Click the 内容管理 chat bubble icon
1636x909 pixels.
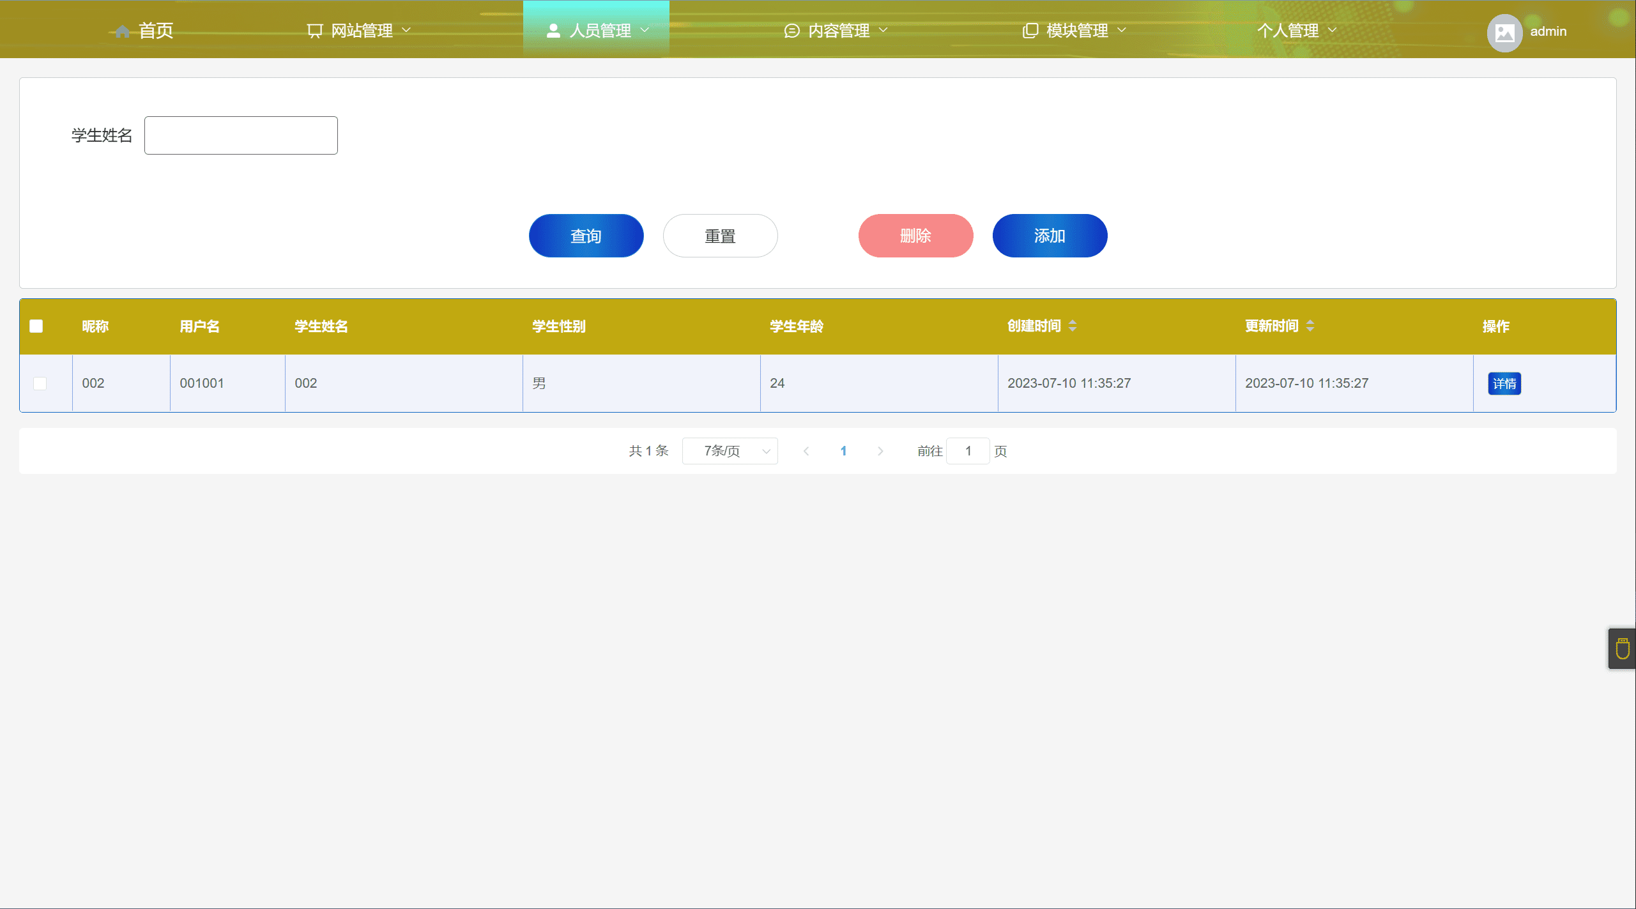791,31
